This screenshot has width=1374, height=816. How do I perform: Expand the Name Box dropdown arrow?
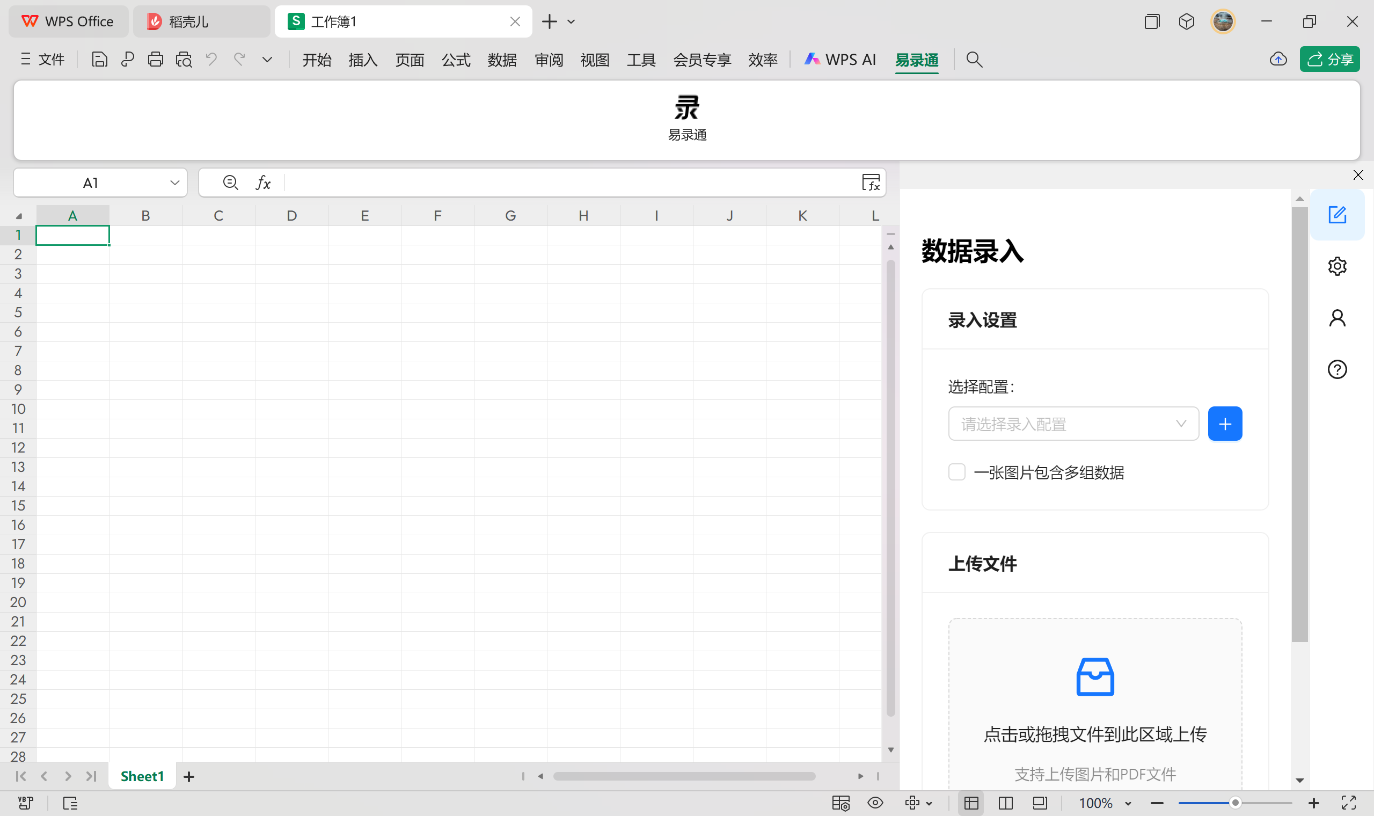point(175,183)
